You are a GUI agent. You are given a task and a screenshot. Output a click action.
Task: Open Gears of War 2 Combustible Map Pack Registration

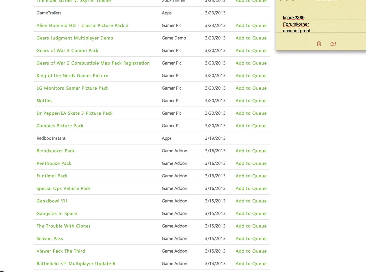coord(93,63)
